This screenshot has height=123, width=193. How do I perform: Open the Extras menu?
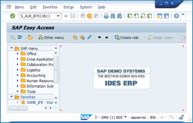[x=68, y=7]
